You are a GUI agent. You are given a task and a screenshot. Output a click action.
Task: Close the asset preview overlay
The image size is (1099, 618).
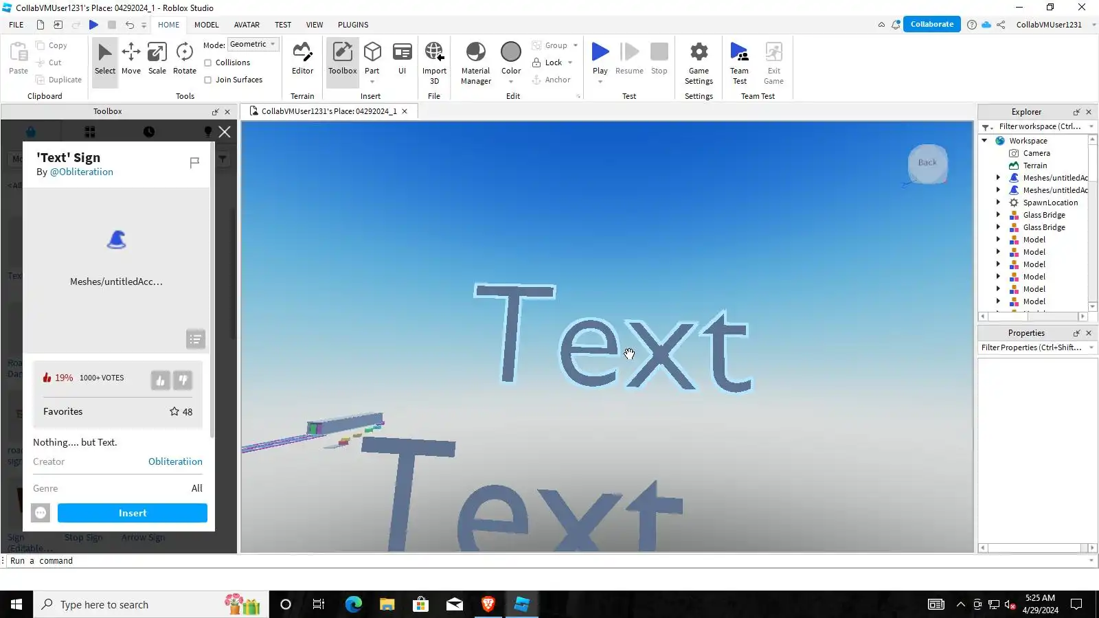click(x=225, y=132)
